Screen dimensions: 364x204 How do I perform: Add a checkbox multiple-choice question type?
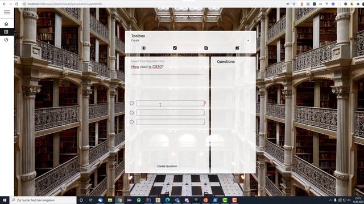point(175,48)
